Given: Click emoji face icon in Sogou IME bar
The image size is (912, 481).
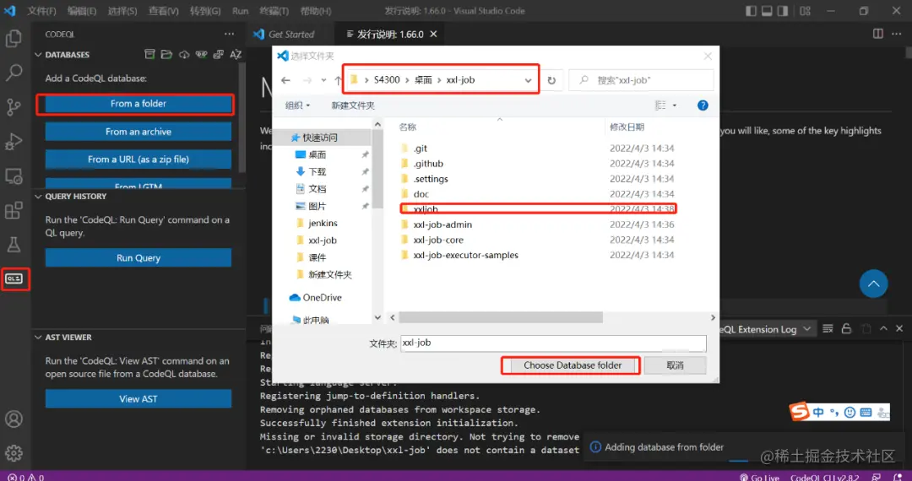Looking at the screenshot, I should point(850,413).
